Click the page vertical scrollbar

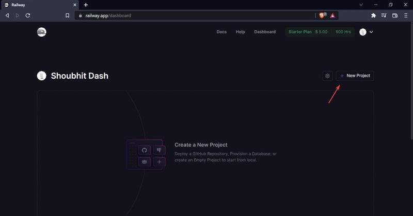pyautogui.click(x=411, y=81)
